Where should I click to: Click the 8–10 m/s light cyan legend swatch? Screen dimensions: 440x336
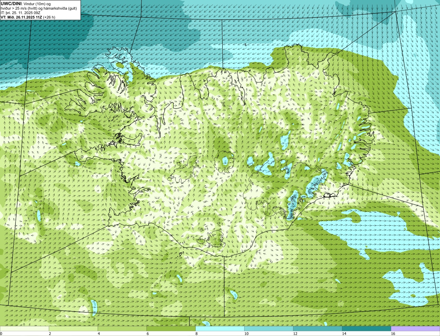tap(220, 328)
